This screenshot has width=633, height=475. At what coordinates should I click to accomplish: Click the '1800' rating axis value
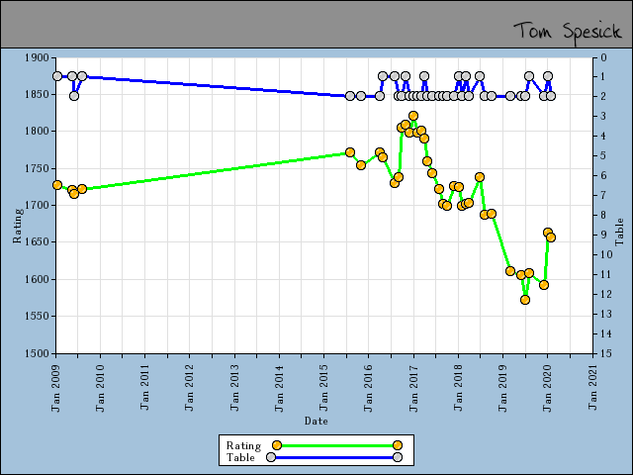pos(37,132)
